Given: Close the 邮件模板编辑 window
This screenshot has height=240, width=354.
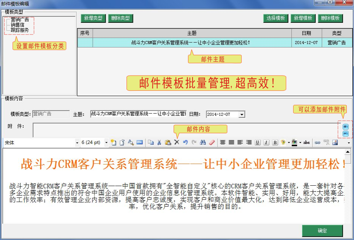Looking at the screenshot, I should point(344,2).
